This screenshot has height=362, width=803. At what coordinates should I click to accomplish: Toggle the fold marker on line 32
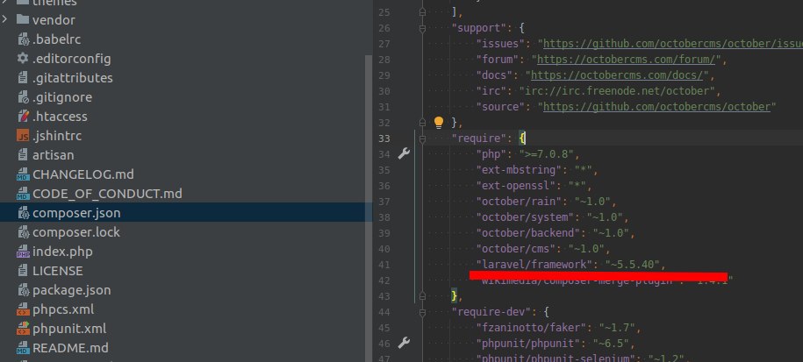[422, 123]
